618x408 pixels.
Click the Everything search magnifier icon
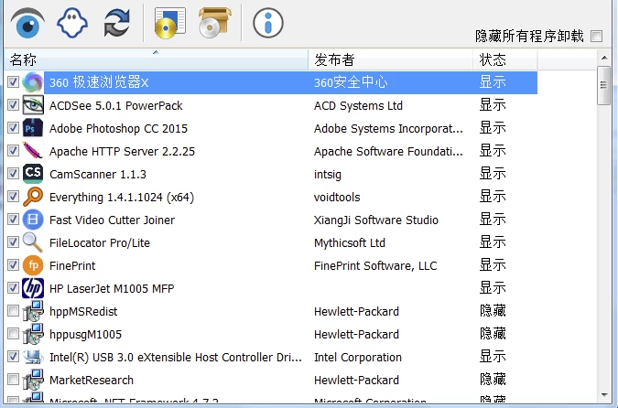[33, 197]
